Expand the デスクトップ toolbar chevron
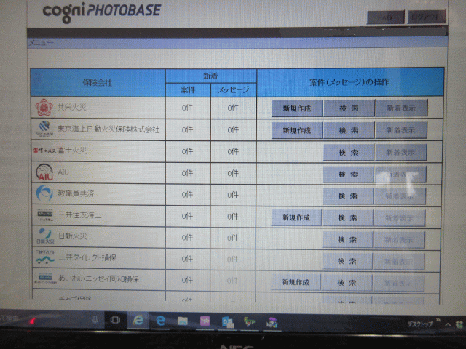Image resolution: width=466 pixels, height=349 pixels. click(438, 320)
